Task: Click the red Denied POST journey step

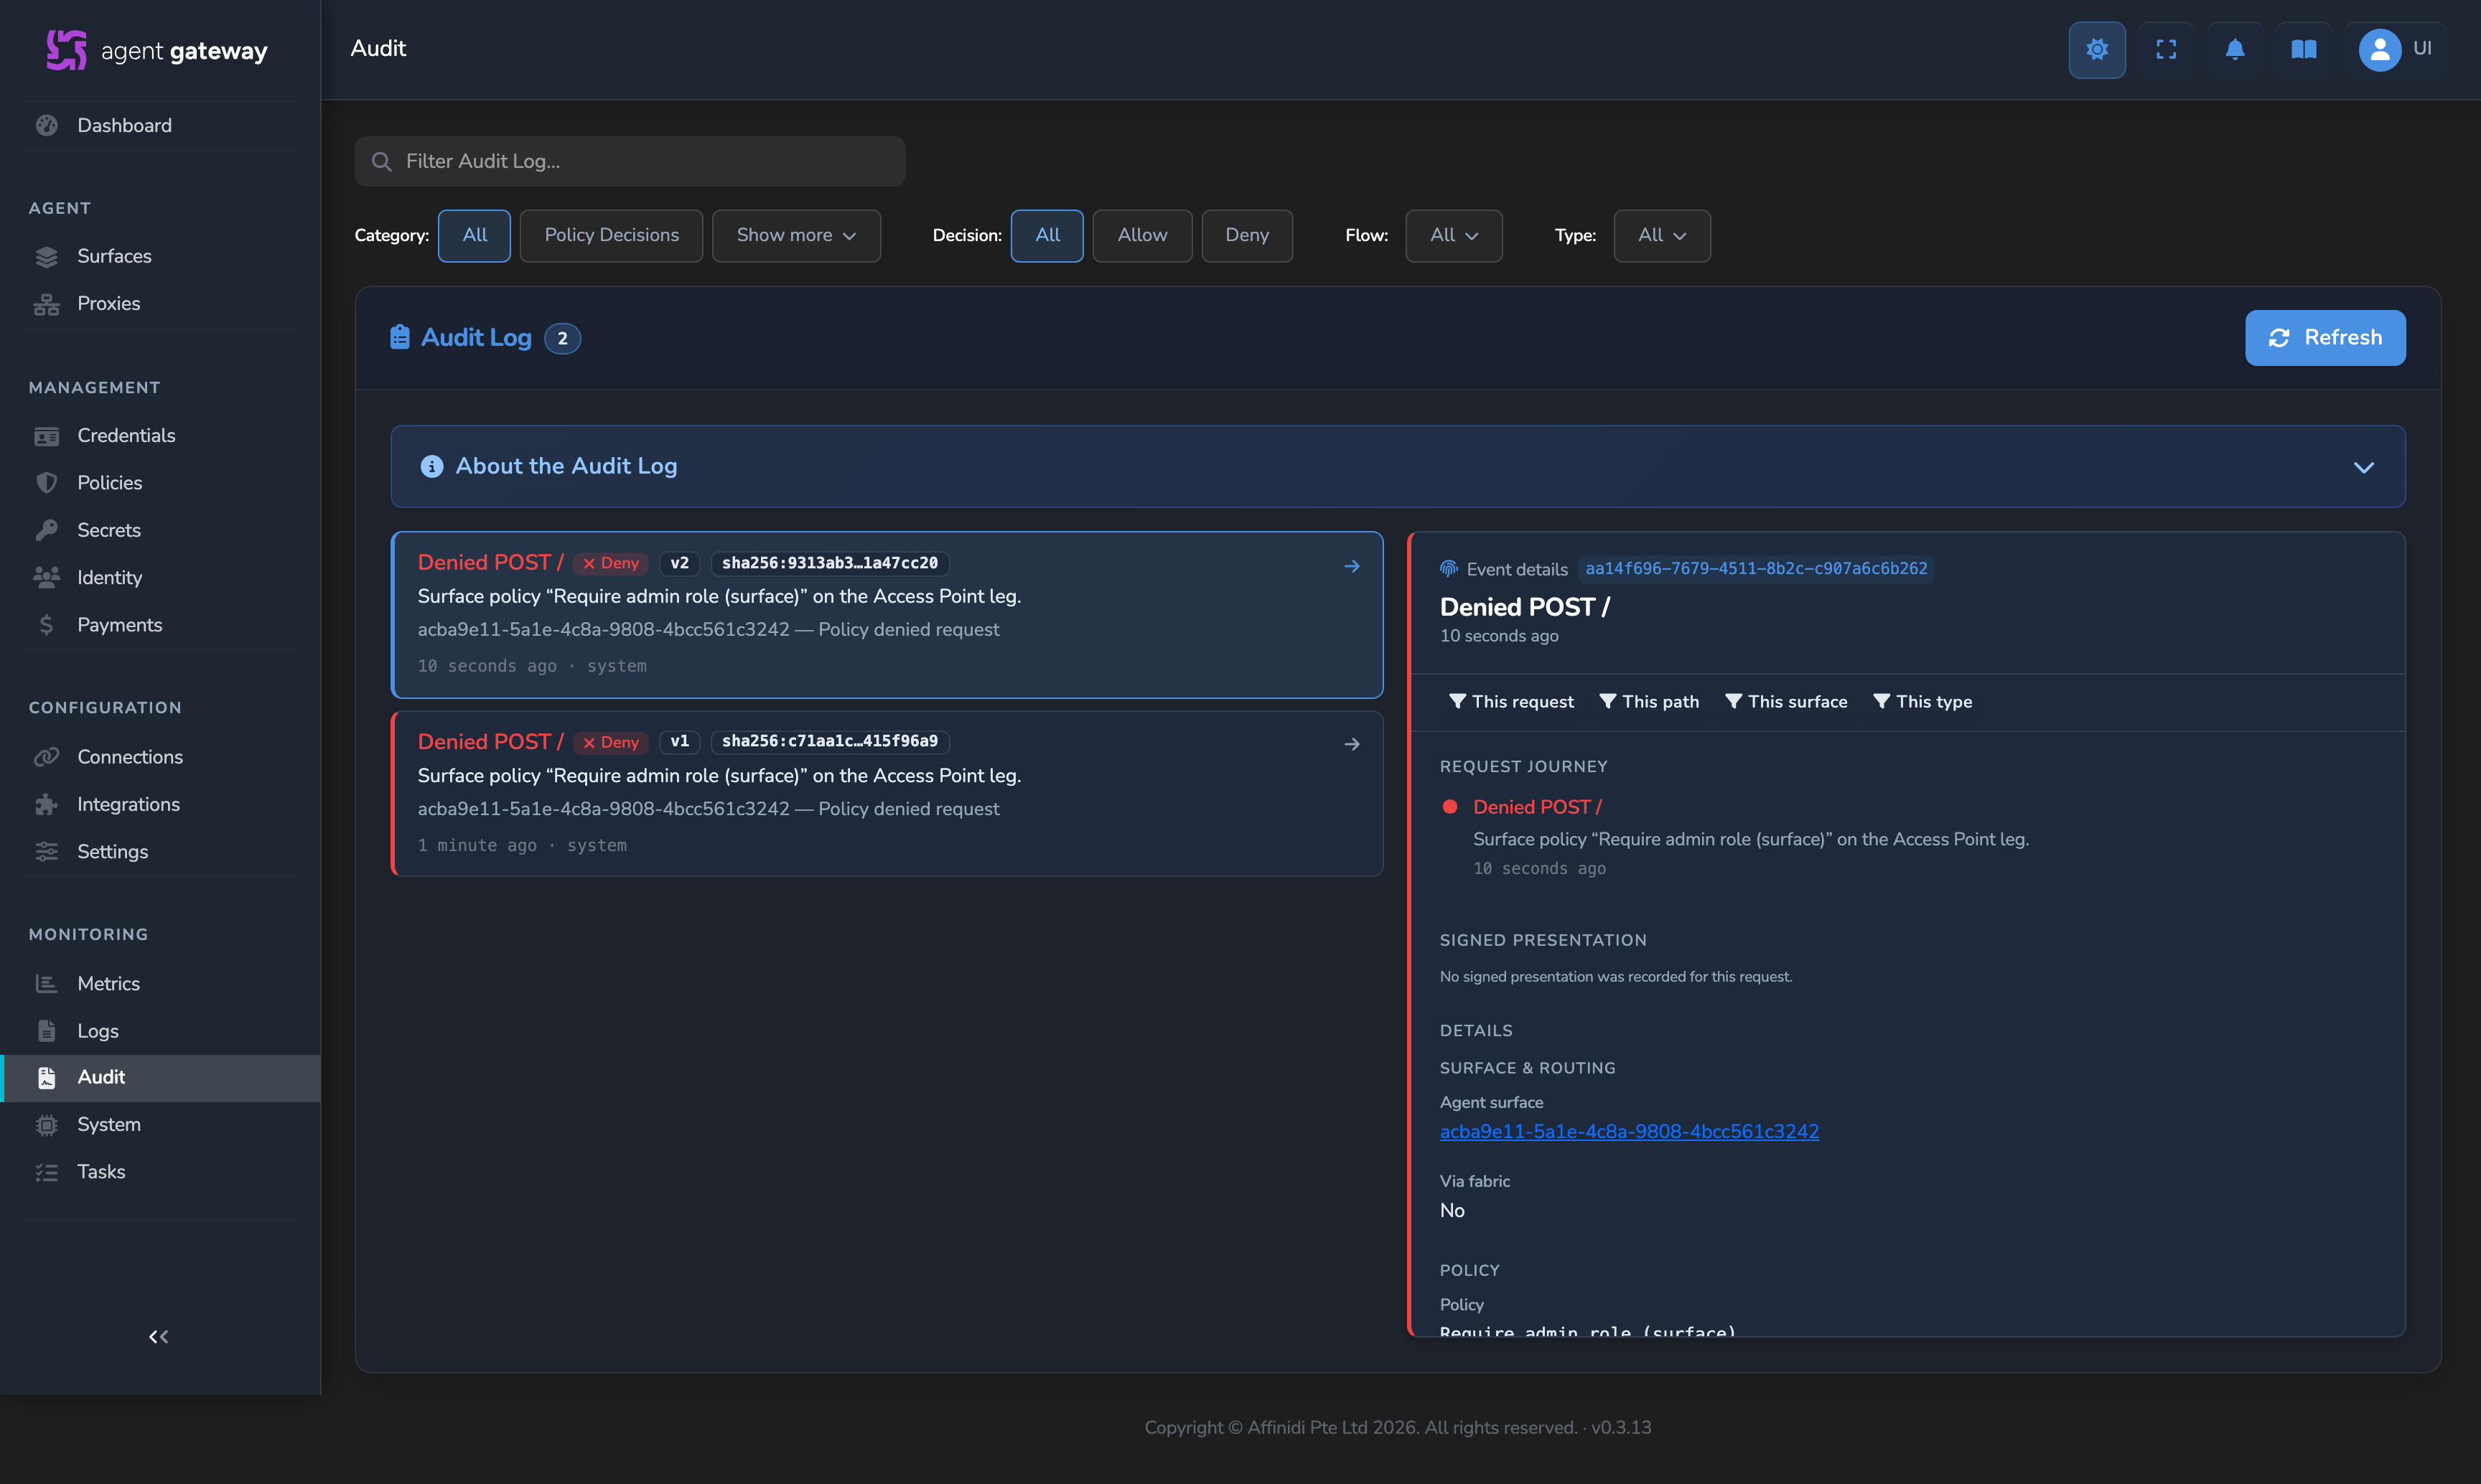Action: [1536, 807]
